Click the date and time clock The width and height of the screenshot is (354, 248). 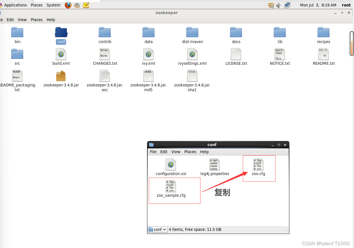coord(318,5)
